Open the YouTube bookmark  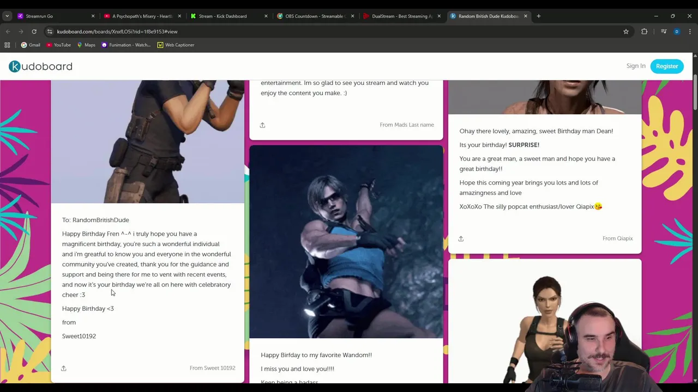pyautogui.click(x=58, y=45)
